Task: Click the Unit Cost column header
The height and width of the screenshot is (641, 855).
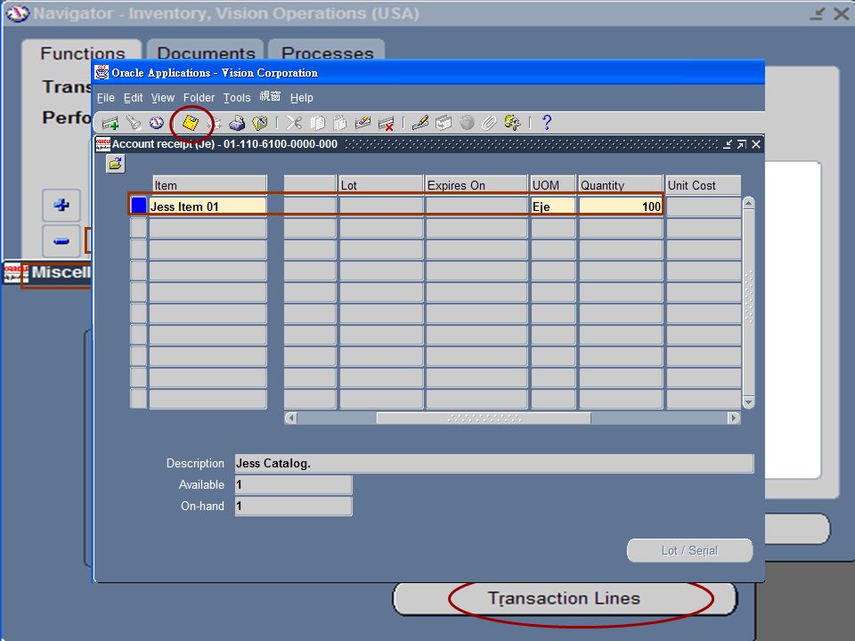Action: 704,185
